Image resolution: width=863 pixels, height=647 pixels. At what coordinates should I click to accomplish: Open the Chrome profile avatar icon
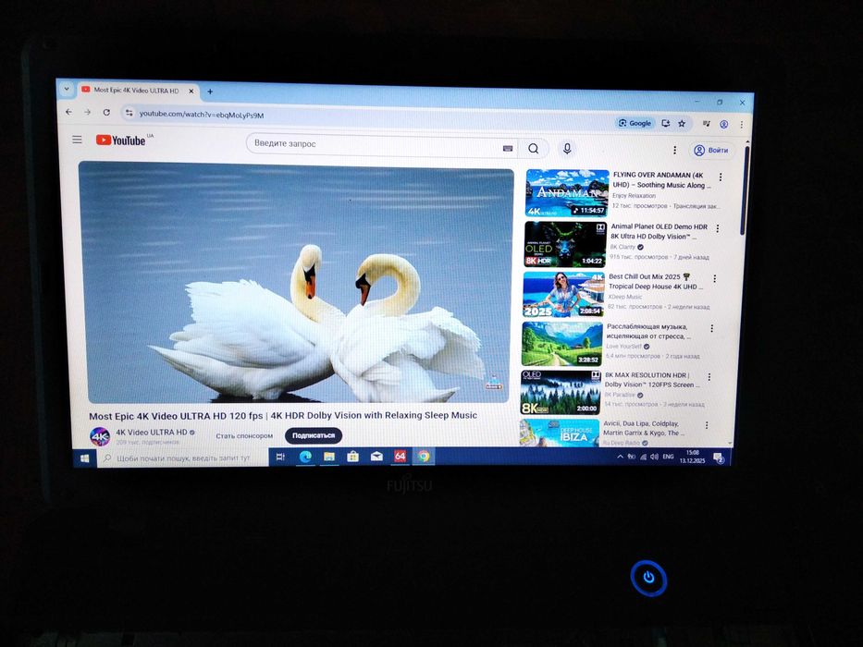click(x=724, y=125)
